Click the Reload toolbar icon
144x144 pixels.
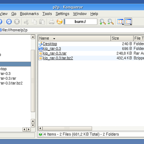(x=9, y=22)
